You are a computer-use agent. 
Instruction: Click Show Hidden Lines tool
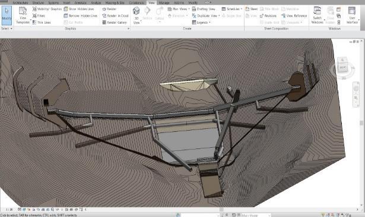(x=79, y=9)
